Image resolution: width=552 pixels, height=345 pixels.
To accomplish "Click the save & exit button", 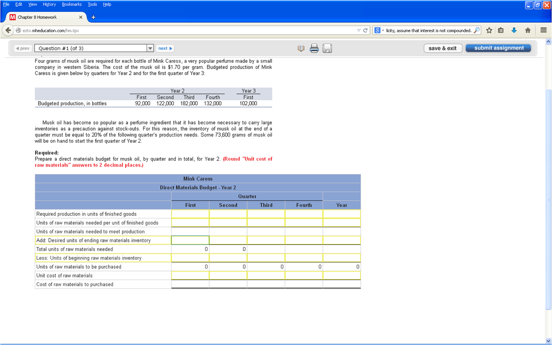I will (x=443, y=48).
